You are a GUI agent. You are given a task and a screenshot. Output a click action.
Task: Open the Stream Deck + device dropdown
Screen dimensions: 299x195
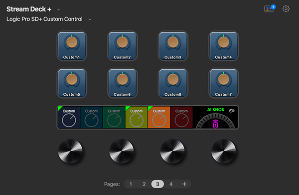[x=58, y=9]
